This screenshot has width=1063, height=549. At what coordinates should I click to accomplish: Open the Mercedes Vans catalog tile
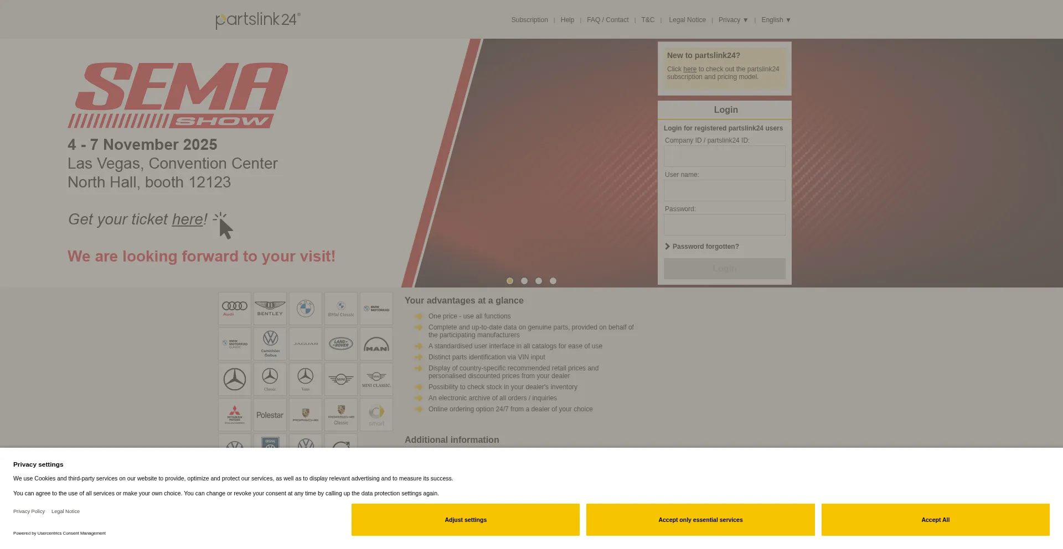tap(306, 379)
